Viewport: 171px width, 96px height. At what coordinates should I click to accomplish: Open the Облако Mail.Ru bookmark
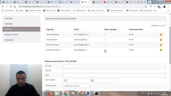point(64,10)
